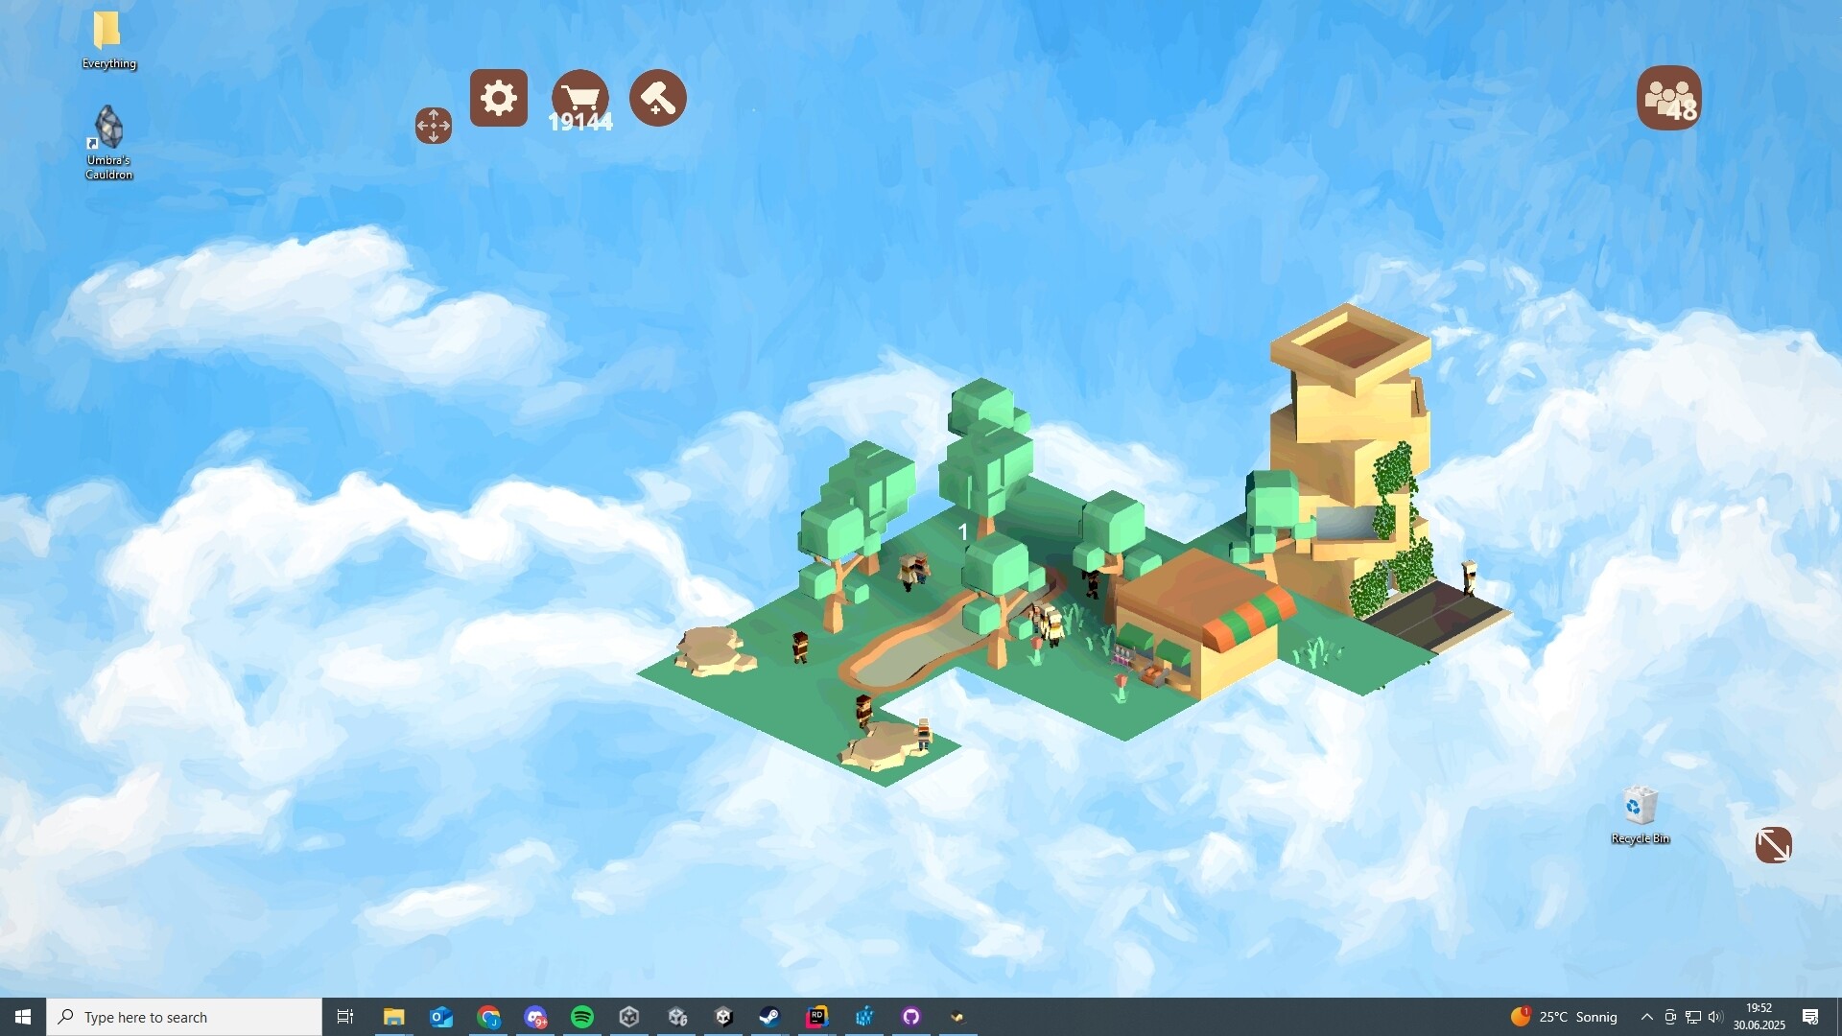1842x1036 pixels.
Task: Open Steam from the taskbar
Action: [769, 1017]
